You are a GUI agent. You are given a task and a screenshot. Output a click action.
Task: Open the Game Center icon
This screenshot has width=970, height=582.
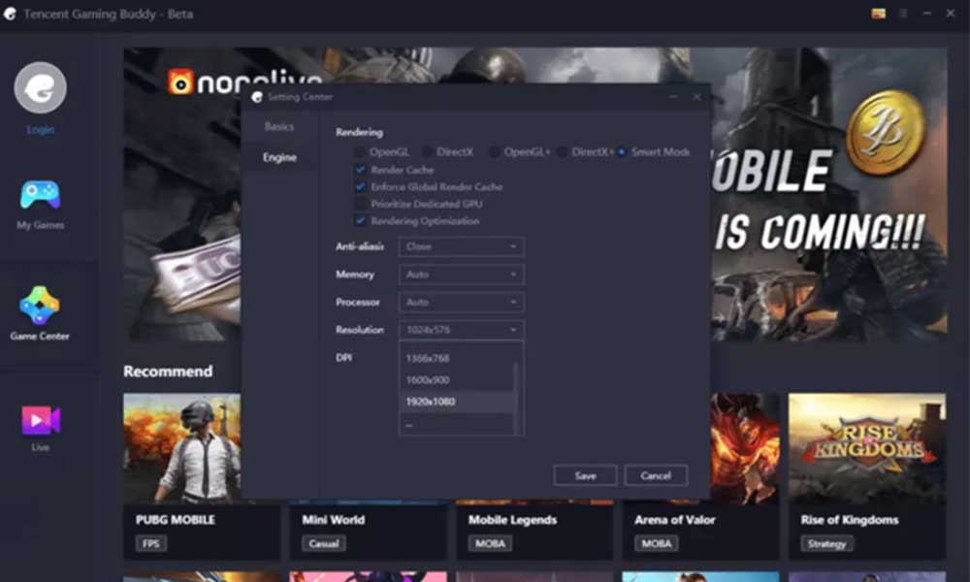[x=40, y=305]
